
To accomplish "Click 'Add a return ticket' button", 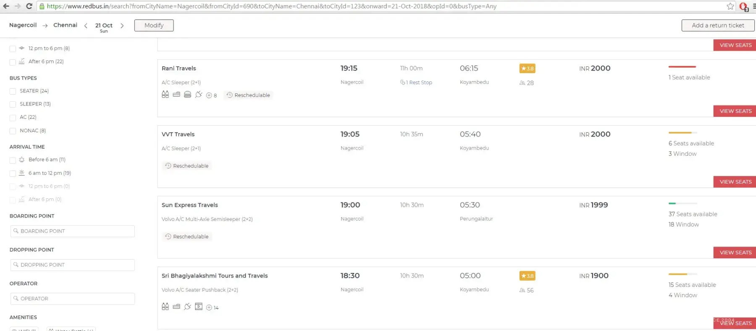I will (718, 25).
